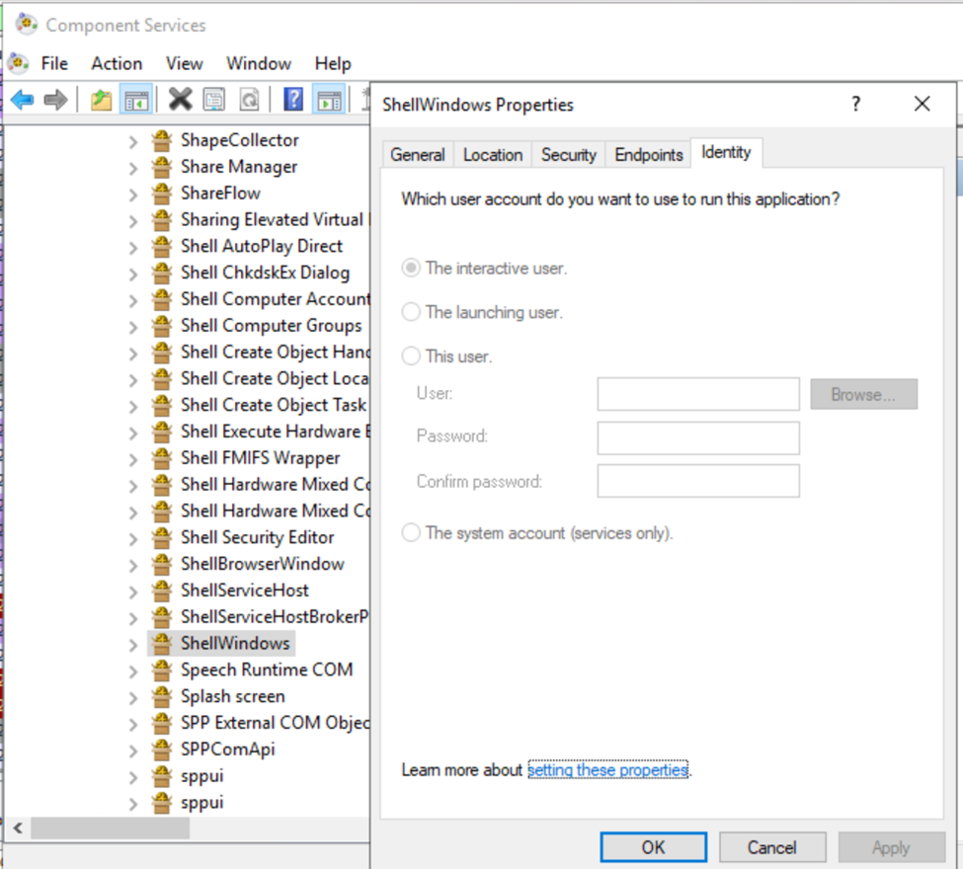Expand the Share Manager tree node
This screenshot has width=963, height=869.
[x=132, y=168]
